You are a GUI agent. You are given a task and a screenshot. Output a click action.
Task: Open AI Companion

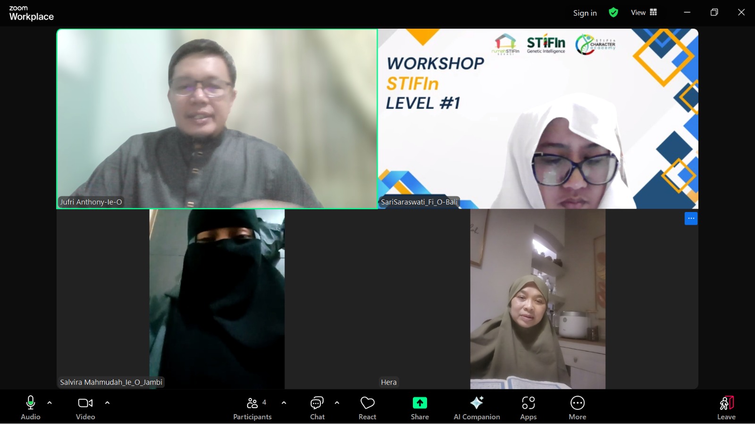[477, 408]
